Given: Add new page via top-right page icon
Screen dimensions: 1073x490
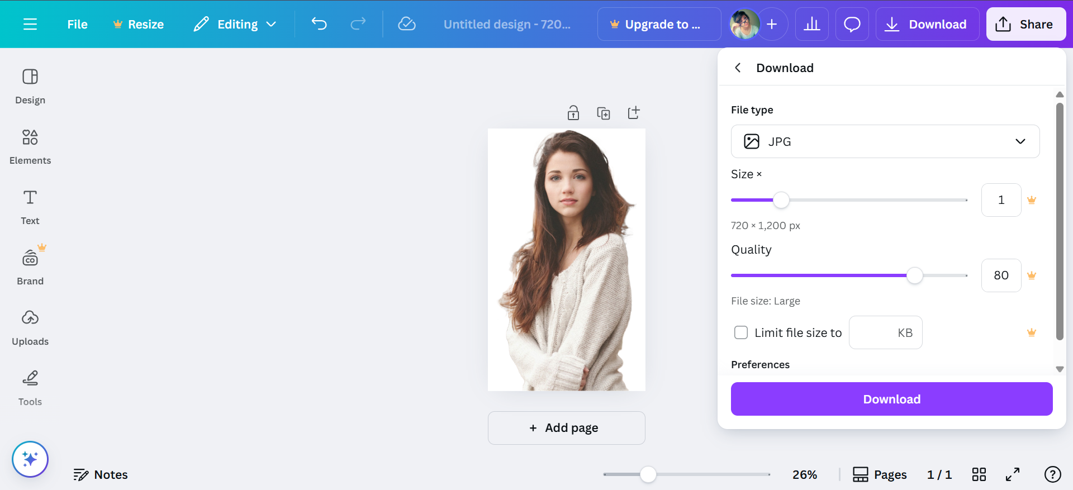Looking at the screenshot, I should coord(634,113).
